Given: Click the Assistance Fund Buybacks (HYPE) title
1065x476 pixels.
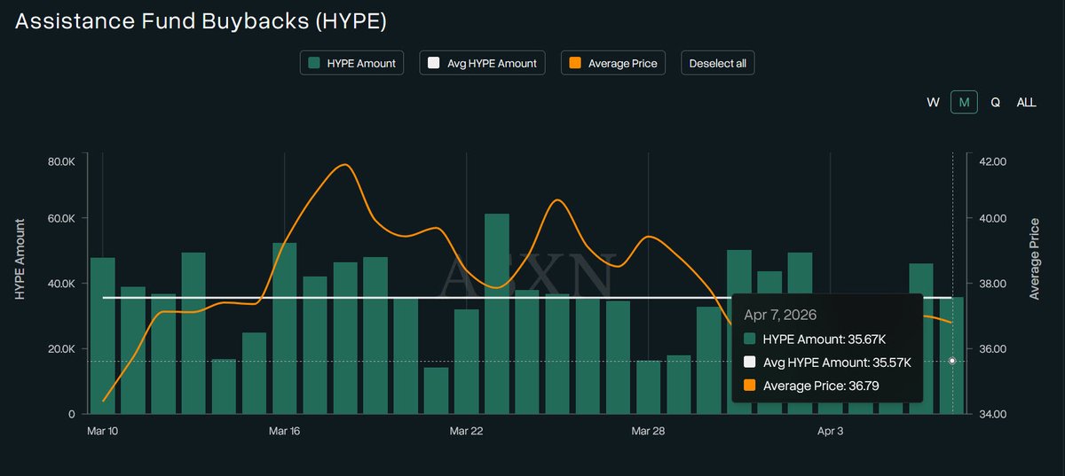Looking at the screenshot, I should [x=201, y=21].
